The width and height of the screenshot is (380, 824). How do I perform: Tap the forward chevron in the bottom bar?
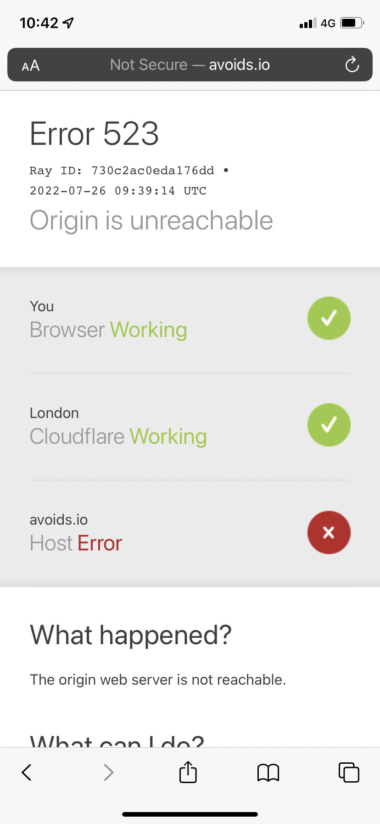108,772
